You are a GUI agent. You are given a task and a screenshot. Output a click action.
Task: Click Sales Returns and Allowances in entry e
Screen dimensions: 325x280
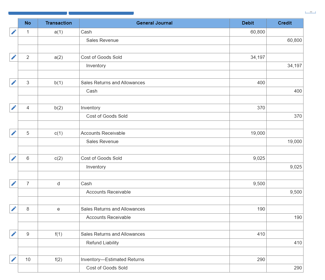[113, 209]
